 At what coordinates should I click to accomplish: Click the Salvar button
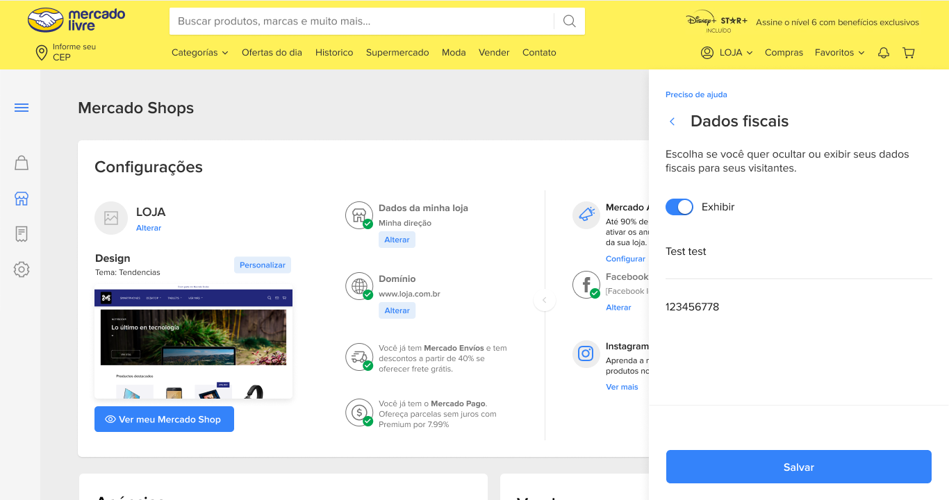(x=799, y=467)
